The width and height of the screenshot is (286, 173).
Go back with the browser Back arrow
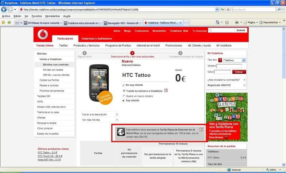tap(4, 9)
